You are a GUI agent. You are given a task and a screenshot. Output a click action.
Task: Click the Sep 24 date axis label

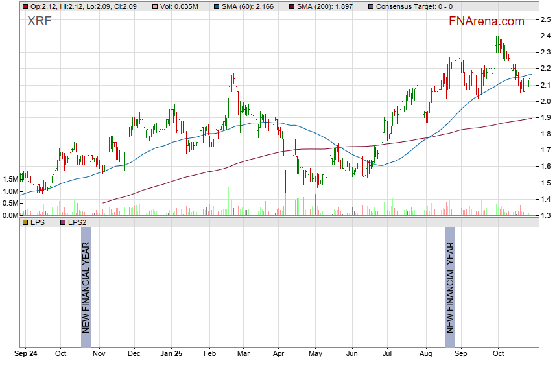(26, 355)
